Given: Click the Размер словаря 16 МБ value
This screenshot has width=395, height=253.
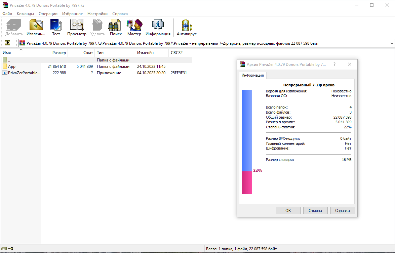Looking at the screenshot, I should [347, 160].
